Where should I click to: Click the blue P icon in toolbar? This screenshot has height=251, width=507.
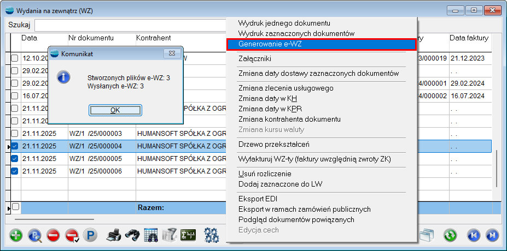pyautogui.click(x=89, y=235)
